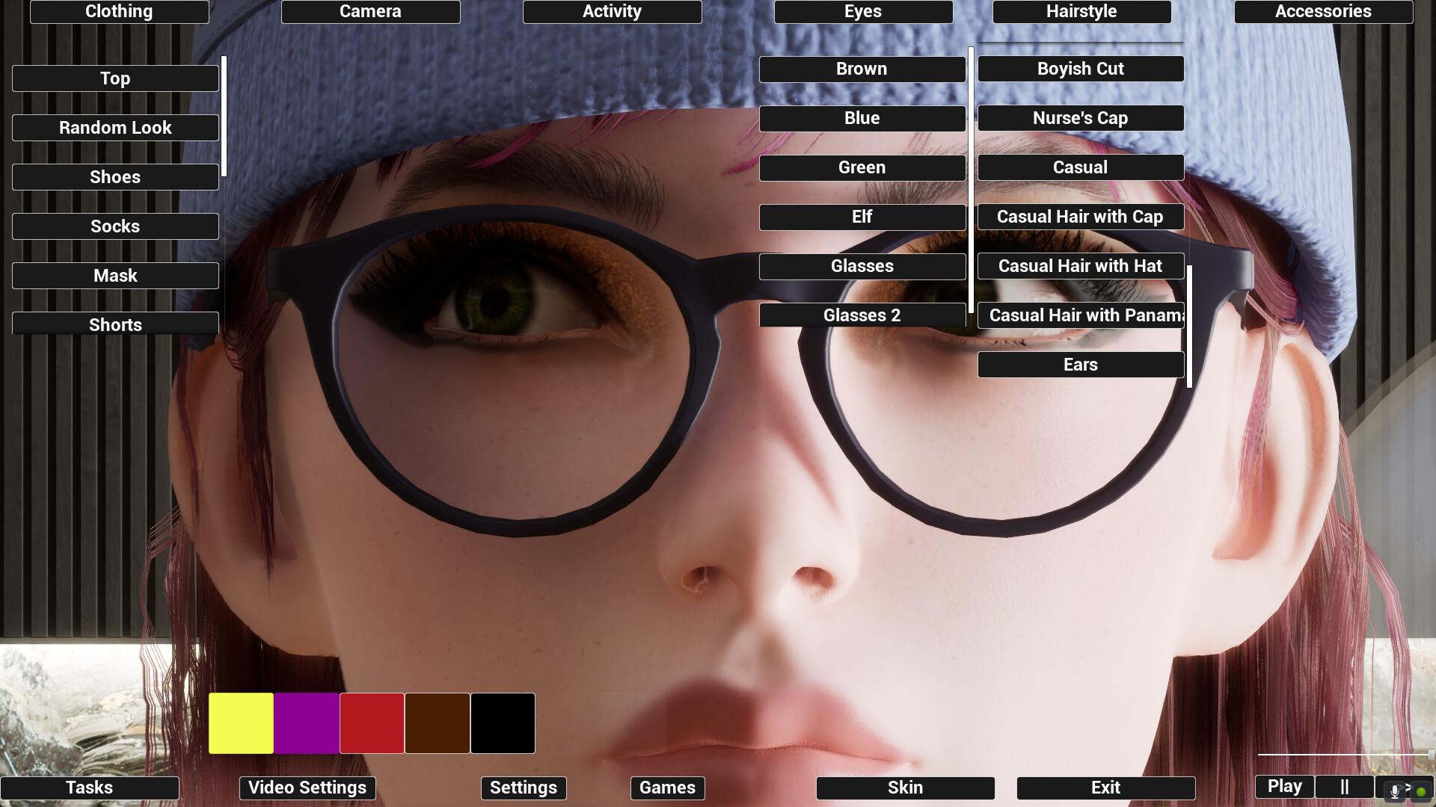
Task: Choose Elf eyes
Action: coord(862,217)
